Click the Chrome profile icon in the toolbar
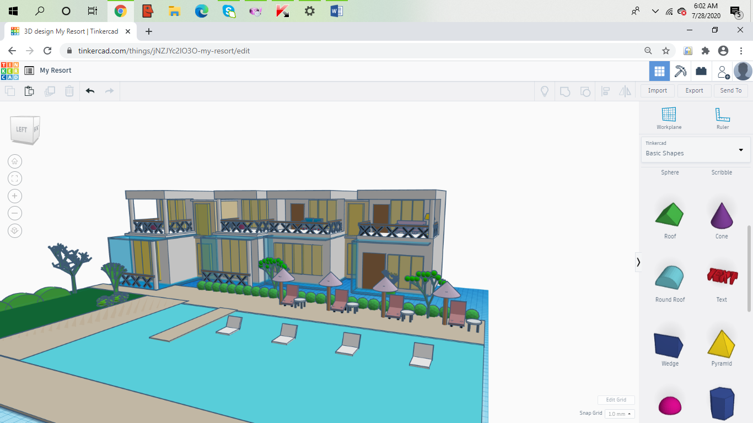This screenshot has width=753, height=423. click(723, 51)
